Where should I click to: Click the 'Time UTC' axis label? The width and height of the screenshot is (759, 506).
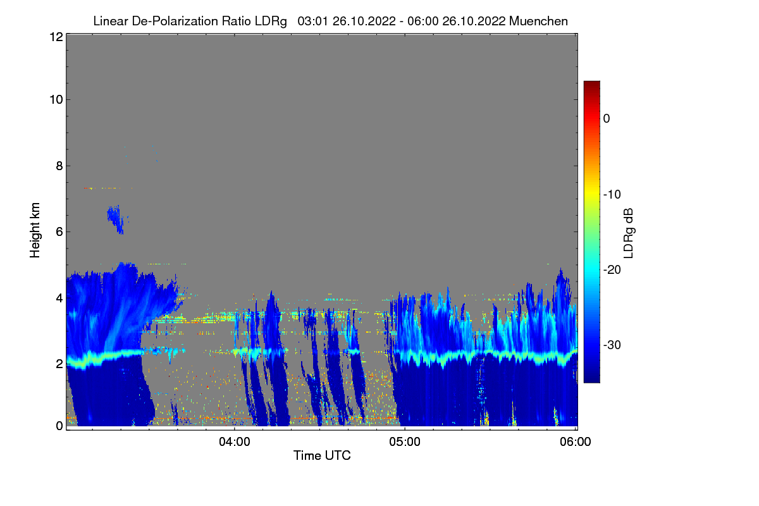(322, 455)
